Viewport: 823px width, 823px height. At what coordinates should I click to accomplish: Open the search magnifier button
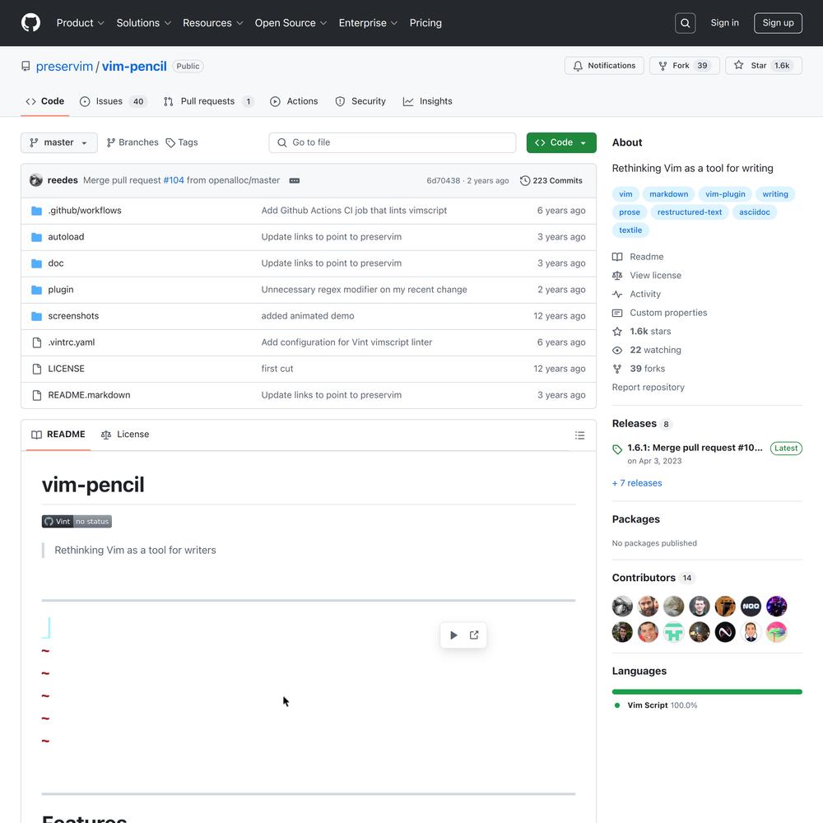pos(685,23)
